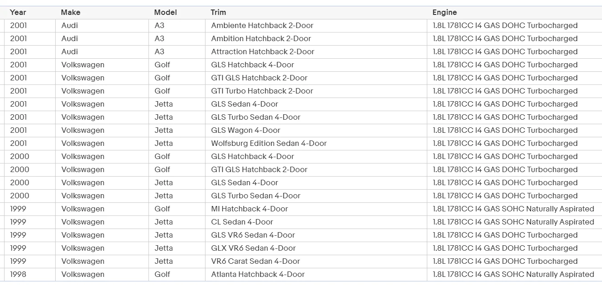Select the Atlanta Hatchback 4-Door row
Screen dimensions: 602x285
(258, 275)
